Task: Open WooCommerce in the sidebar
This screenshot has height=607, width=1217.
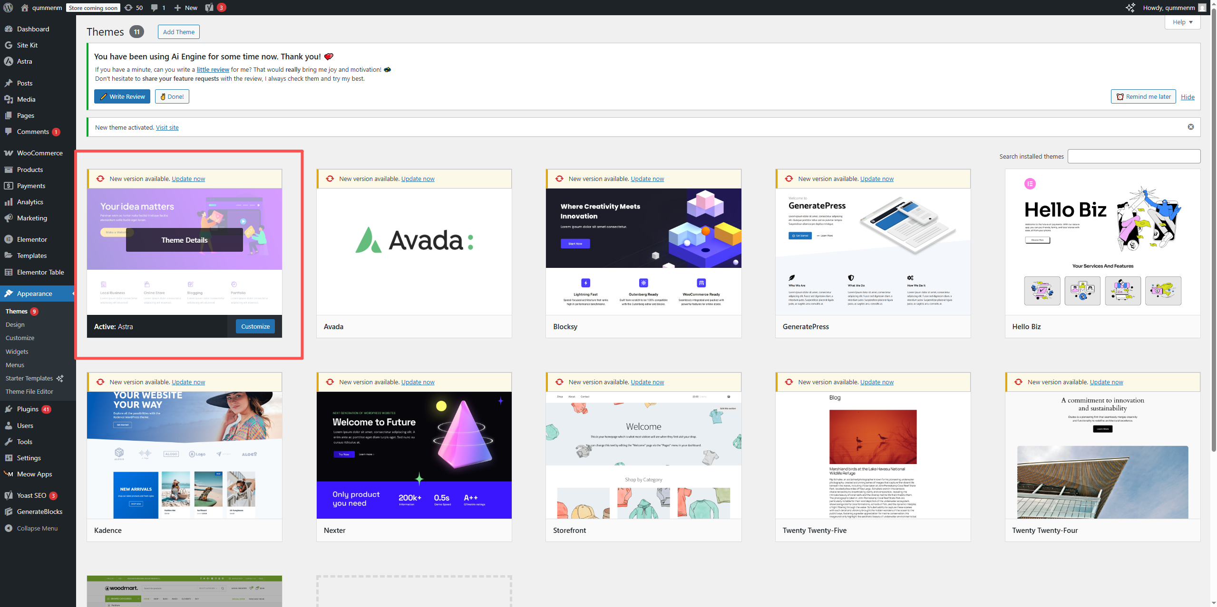Action: point(39,153)
